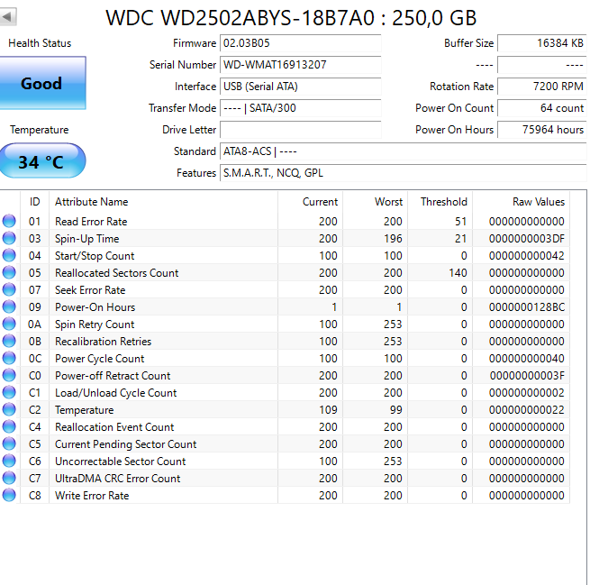Screen dimensions: 590x585
Task: Click status orb for Spin-Up Time
Action: 9,238
